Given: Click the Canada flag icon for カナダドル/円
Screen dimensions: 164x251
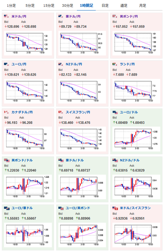Looking at the screenshot, I should tap(6, 112).
